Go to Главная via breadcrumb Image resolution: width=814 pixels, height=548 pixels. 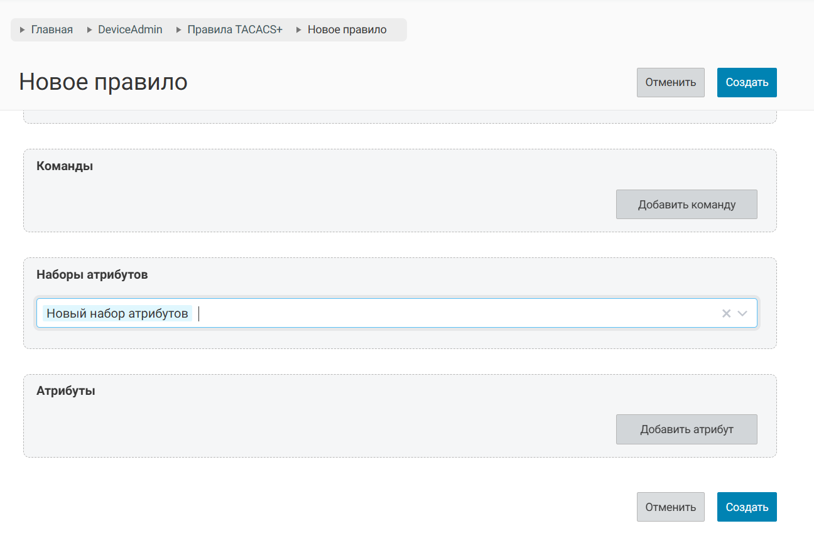click(52, 30)
